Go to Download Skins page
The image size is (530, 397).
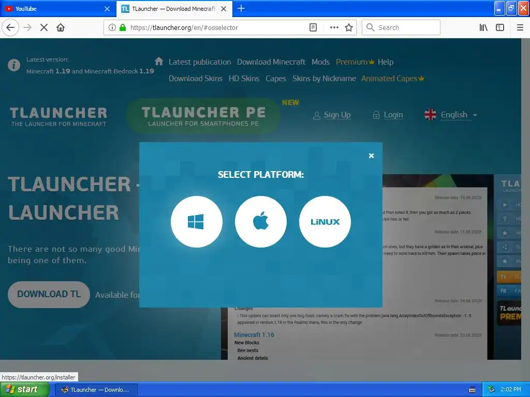tap(195, 79)
